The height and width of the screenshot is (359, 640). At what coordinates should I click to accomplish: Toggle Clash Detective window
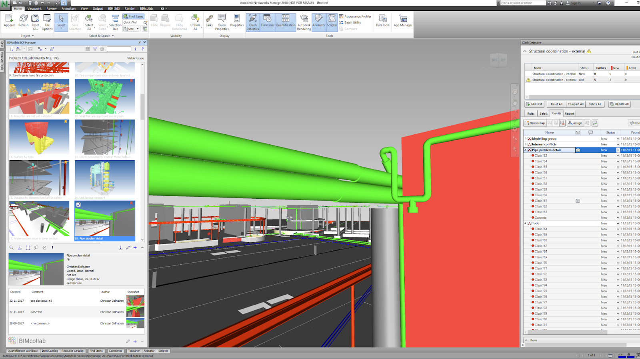click(253, 22)
